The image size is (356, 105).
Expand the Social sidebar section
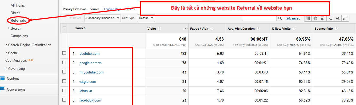click(x=6, y=53)
